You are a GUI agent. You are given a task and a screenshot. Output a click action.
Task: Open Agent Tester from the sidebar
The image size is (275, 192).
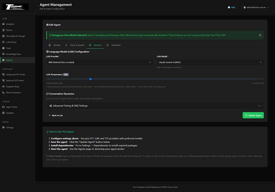pyautogui.click(x=18, y=107)
